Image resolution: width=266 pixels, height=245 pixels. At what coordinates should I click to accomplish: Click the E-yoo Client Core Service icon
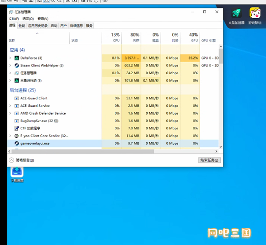[x=17, y=136]
